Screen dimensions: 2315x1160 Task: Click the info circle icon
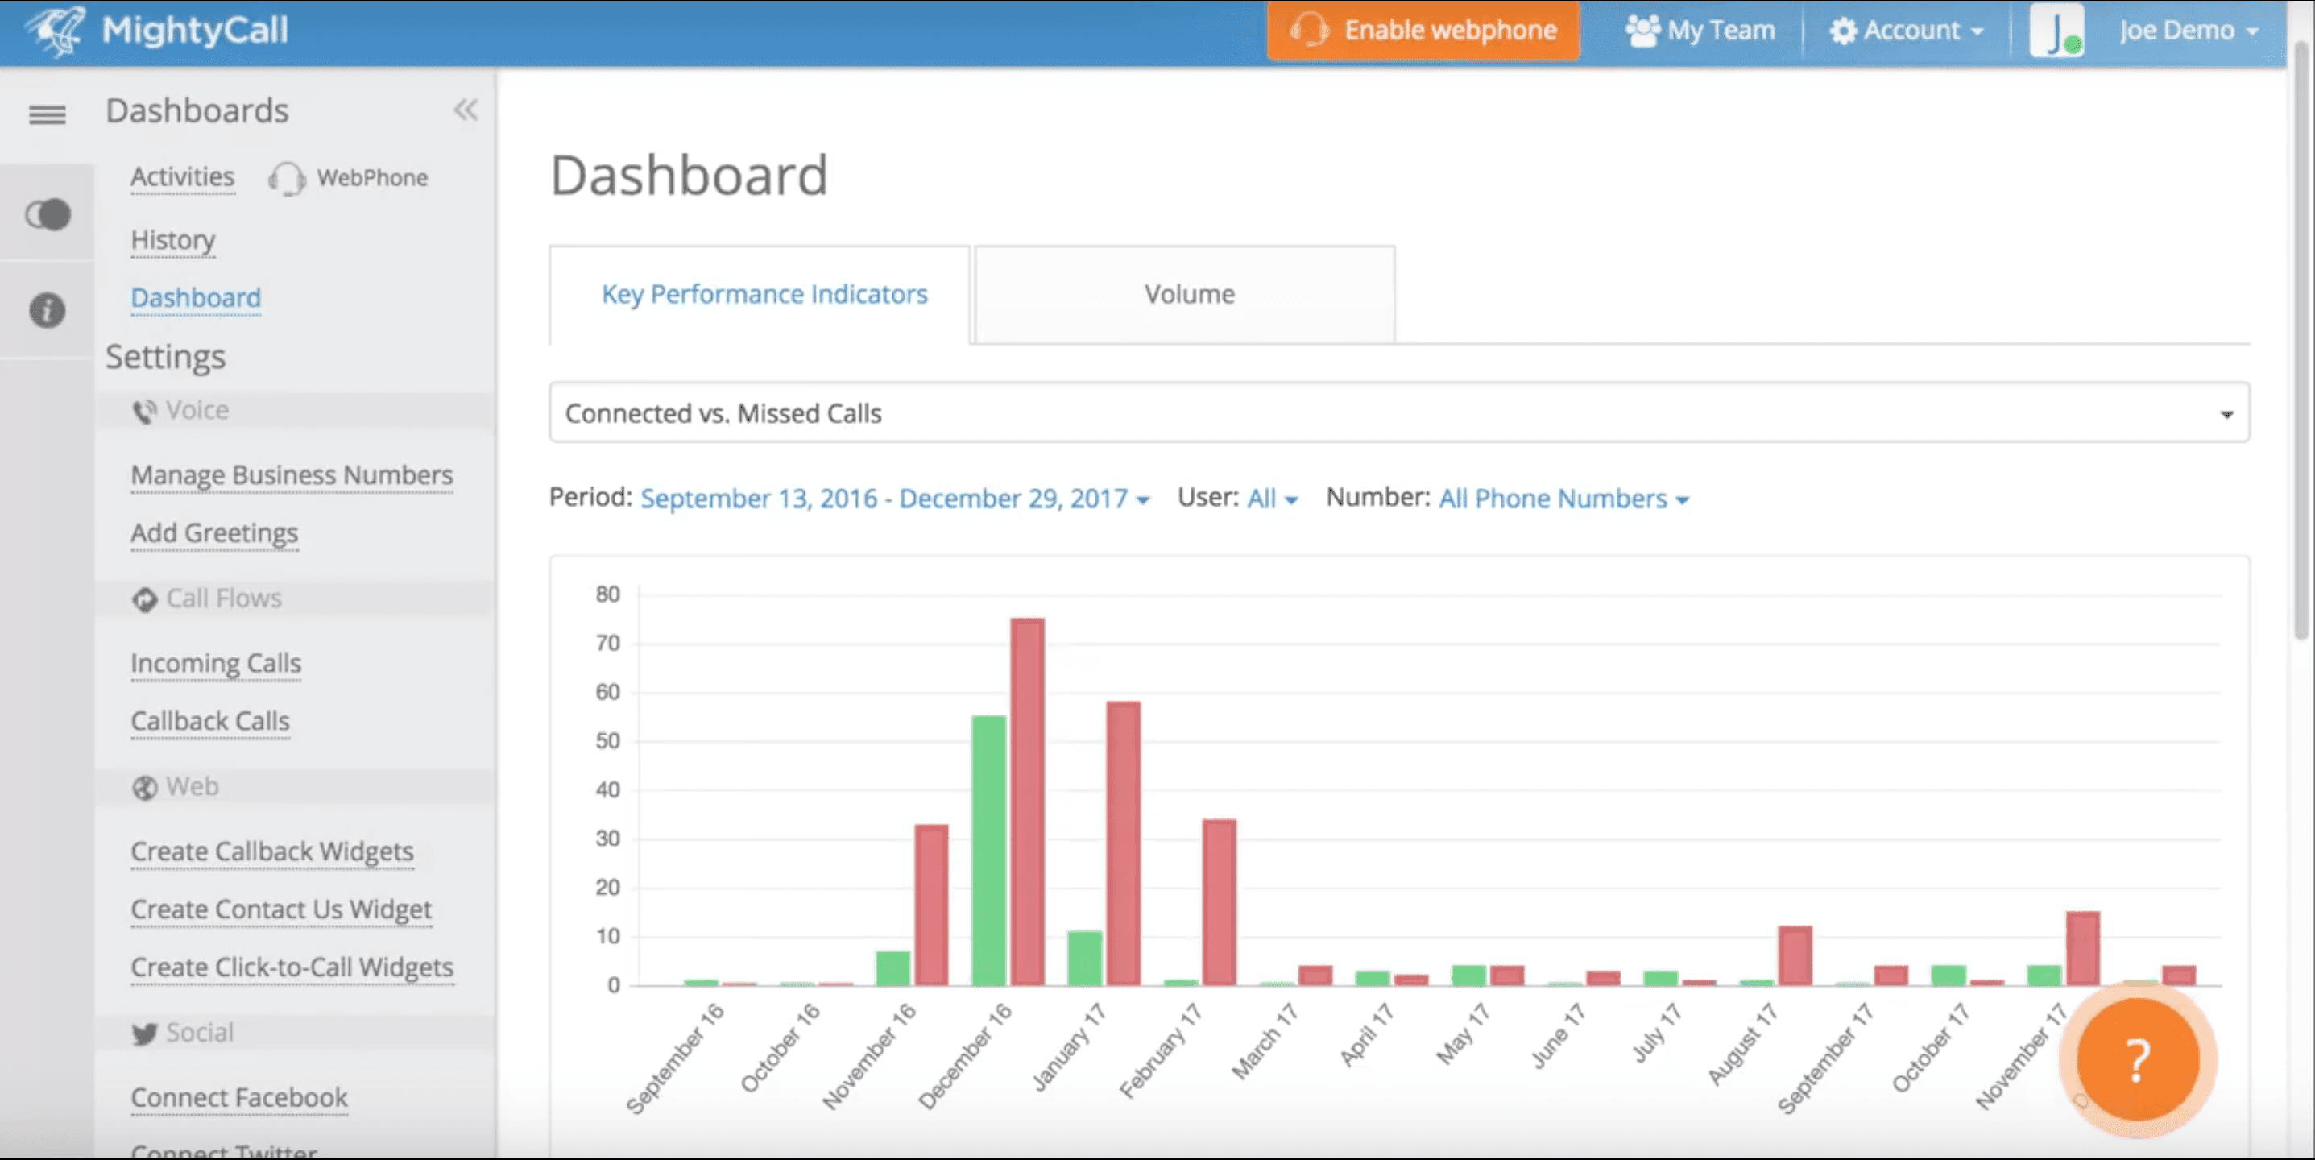pos(47,311)
